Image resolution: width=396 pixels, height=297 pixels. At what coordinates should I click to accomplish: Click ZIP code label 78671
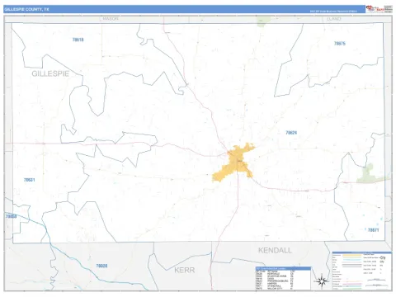(373, 230)
